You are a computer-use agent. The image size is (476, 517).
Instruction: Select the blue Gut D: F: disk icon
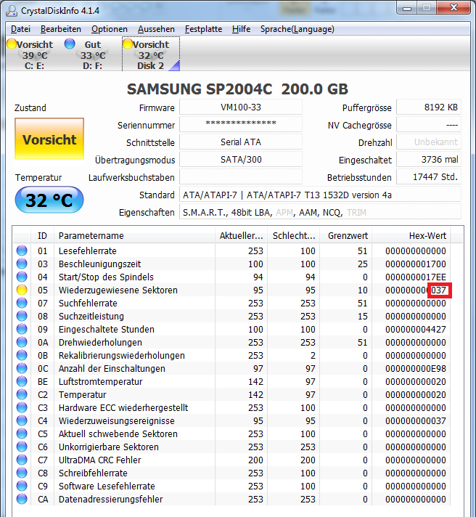click(70, 44)
